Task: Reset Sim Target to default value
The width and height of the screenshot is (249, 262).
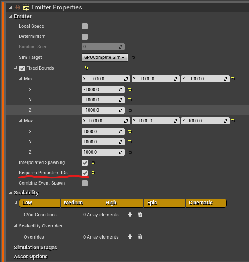Action: coord(133,57)
